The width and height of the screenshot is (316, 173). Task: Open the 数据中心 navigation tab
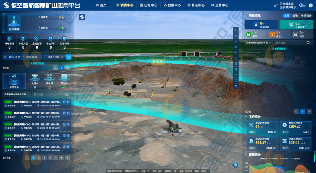tap(172, 5)
